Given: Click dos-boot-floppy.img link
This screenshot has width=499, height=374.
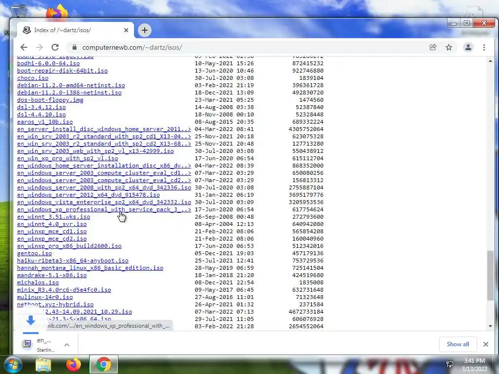Looking at the screenshot, I should pos(50,100).
